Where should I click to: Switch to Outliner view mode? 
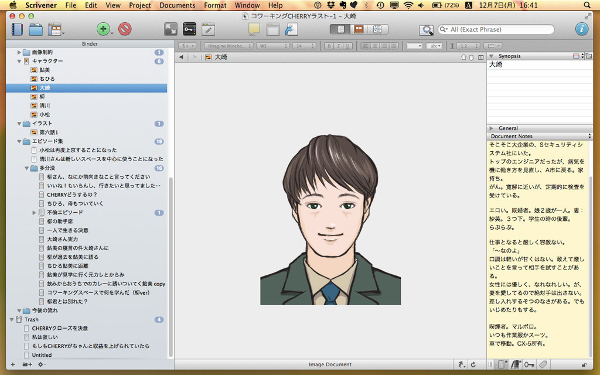(378, 29)
